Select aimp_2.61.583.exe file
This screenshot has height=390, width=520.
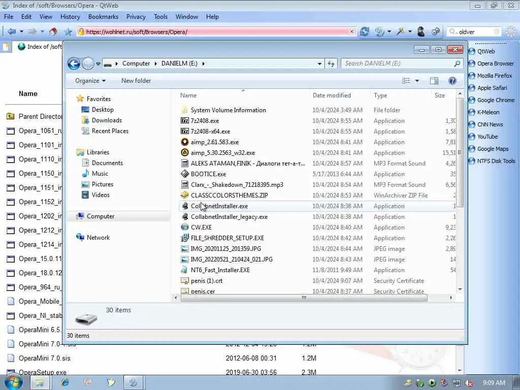[215, 142]
